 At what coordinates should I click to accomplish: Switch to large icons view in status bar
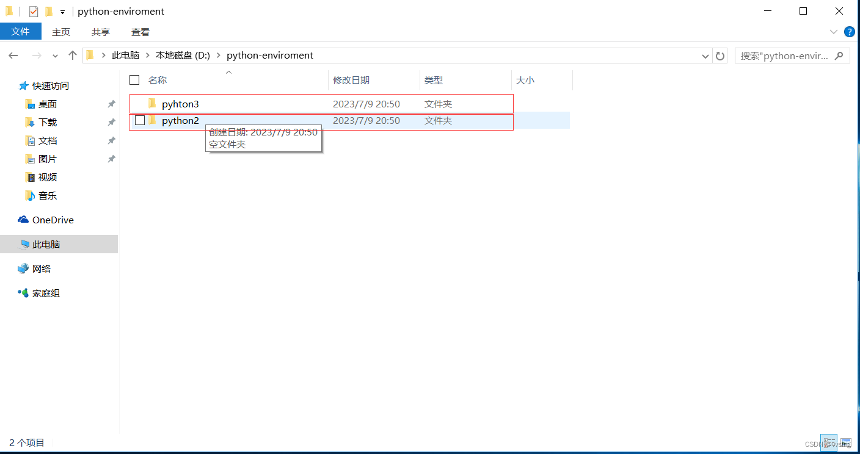[845, 442]
